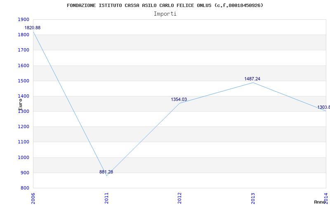Select the 1800 y-axis tick label
Viewport: 330px width, 206px height.
coord(24,35)
